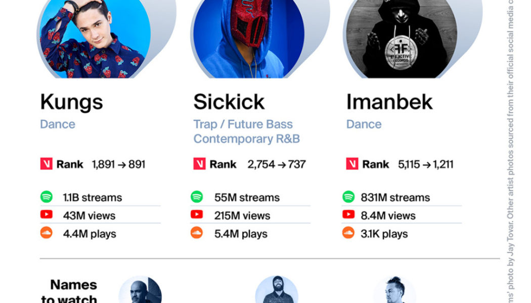Select the first small Names to watch portrait
The height and width of the screenshot is (303, 531).
coord(140,290)
